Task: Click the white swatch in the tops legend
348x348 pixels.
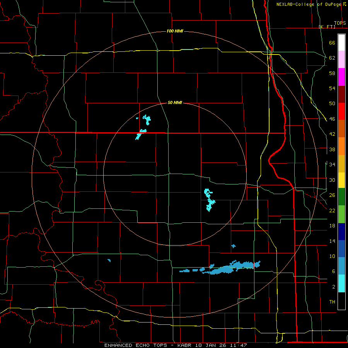Action: pyautogui.click(x=341, y=43)
